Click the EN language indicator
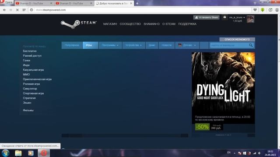This screenshot has height=157, width=280. [x=229, y=153]
